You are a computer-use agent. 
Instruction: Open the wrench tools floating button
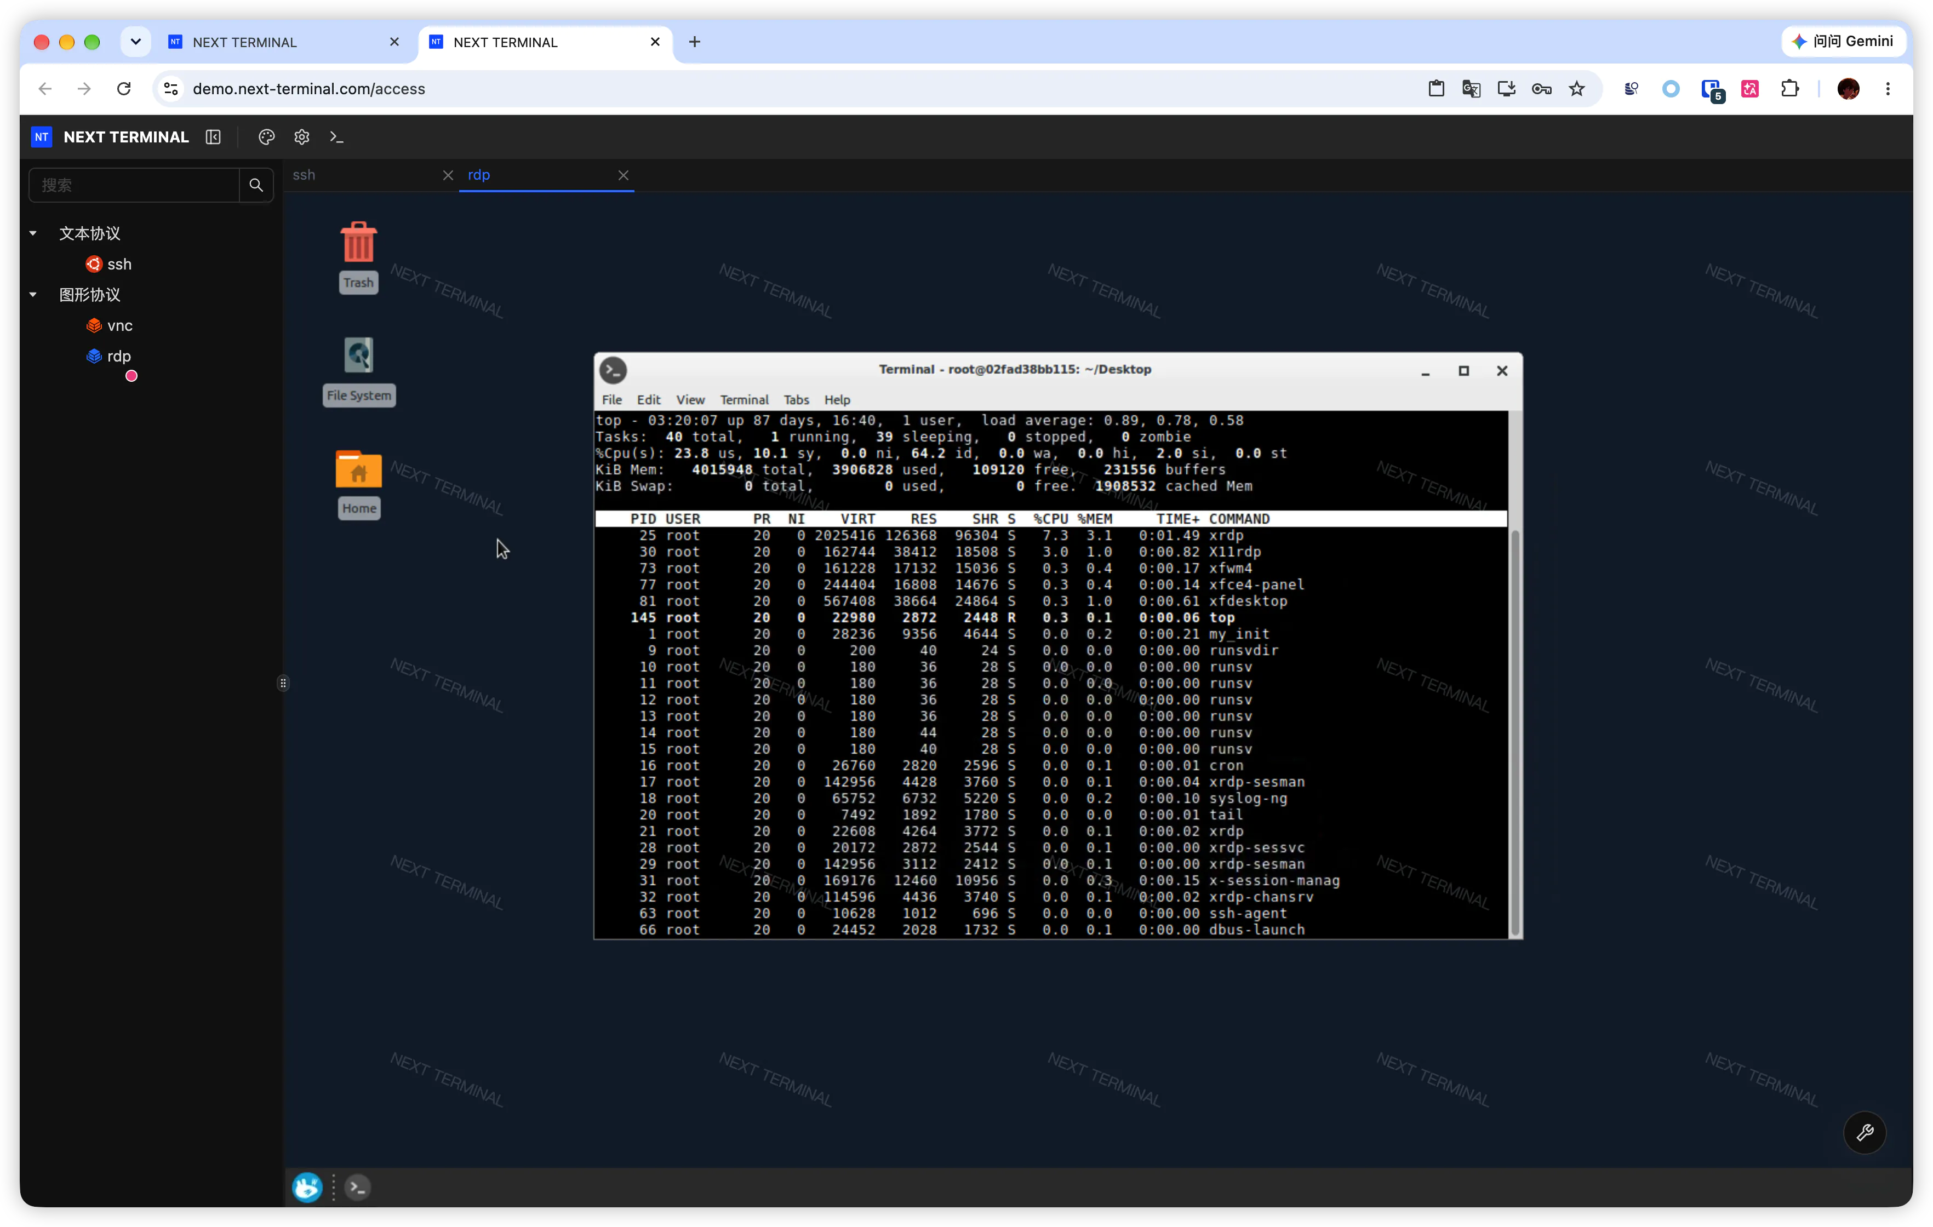[x=1864, y=1132]
